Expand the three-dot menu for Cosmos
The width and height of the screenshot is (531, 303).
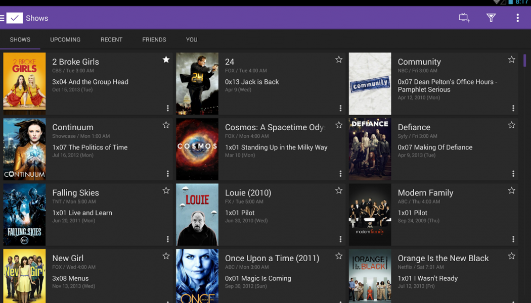click(x=340, y=174)
